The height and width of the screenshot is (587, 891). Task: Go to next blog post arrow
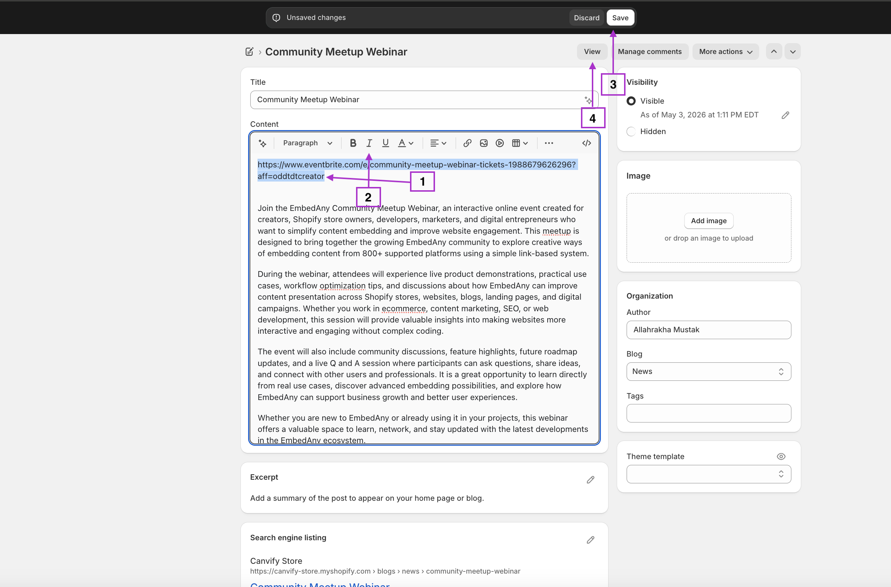click(793, 52)
